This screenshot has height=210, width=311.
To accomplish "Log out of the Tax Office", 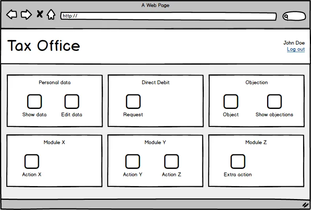I will [x=296, y=49].
